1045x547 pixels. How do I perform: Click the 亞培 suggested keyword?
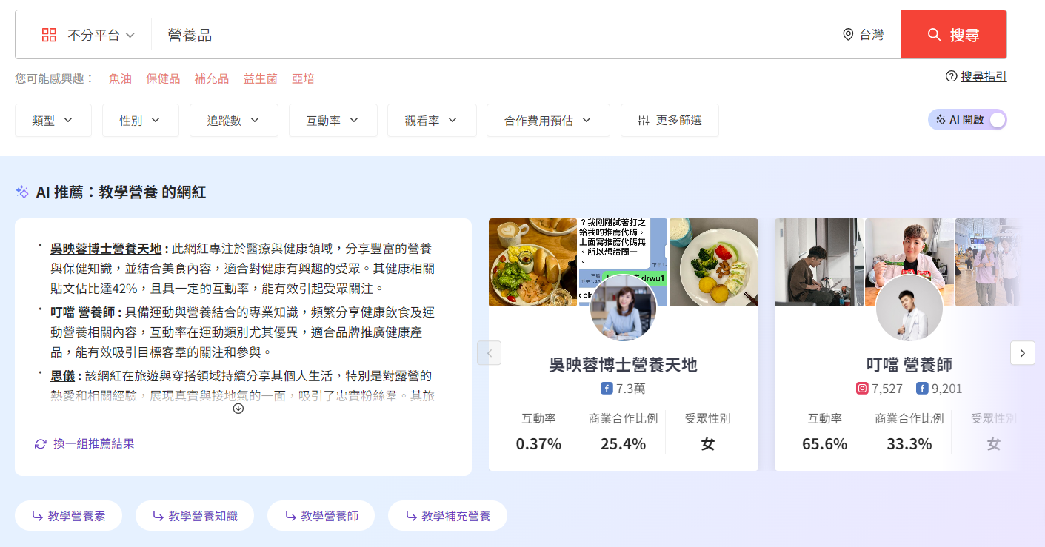303,78
